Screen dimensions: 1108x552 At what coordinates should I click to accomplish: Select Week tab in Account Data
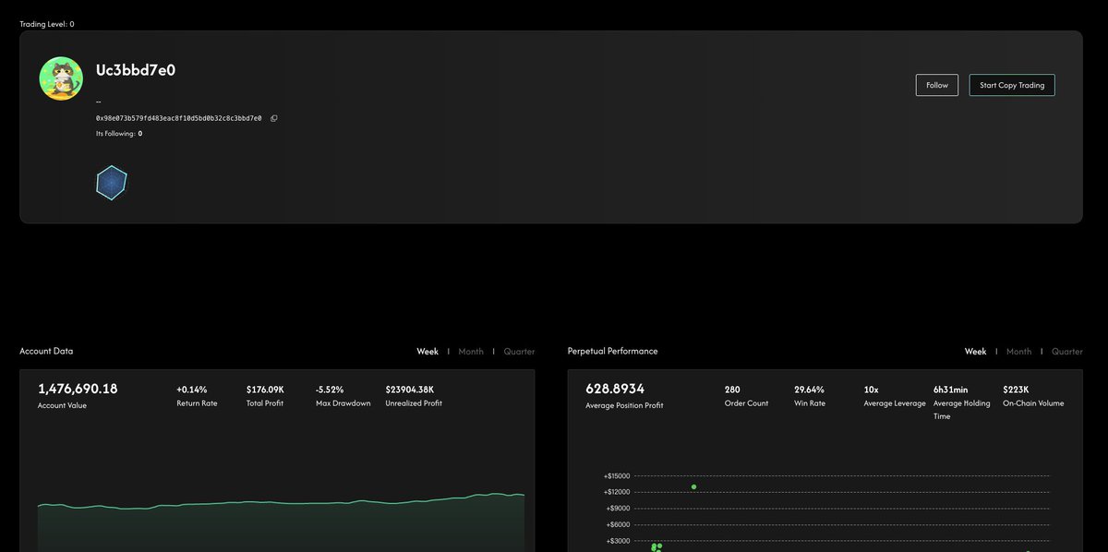(428, 352)
